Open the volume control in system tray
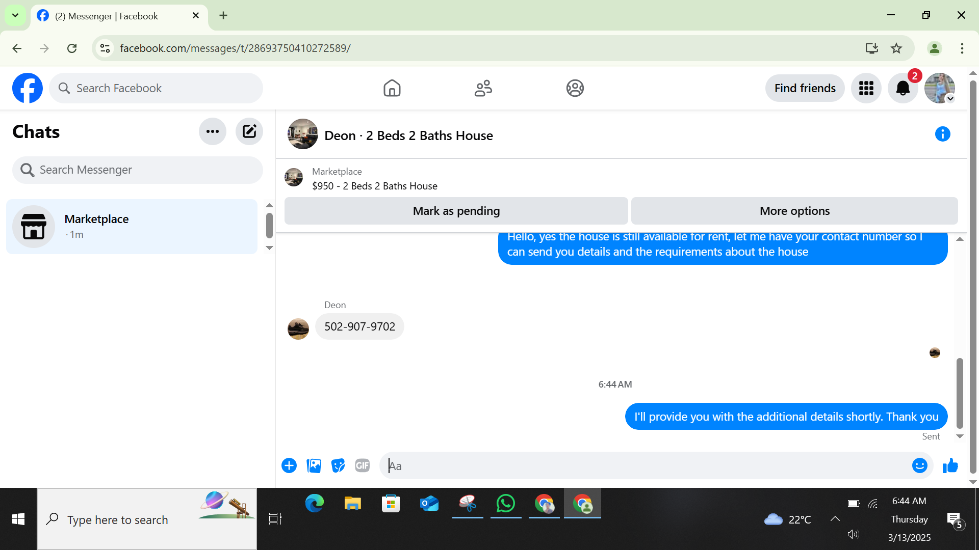This screenshot has width=979, height=550. [x=853, y=534]
